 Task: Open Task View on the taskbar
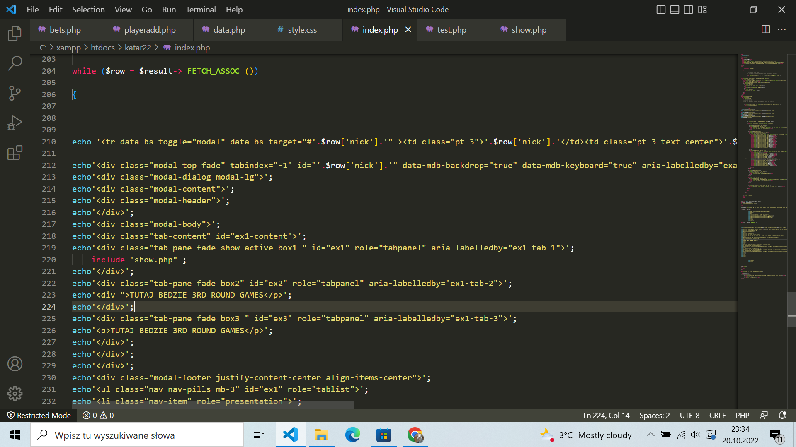259,435
